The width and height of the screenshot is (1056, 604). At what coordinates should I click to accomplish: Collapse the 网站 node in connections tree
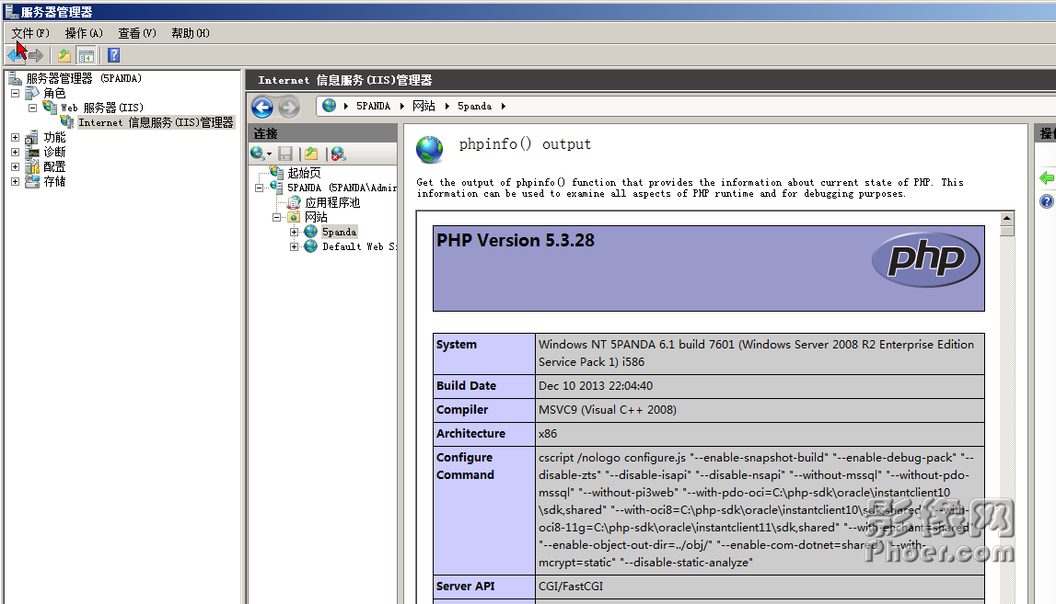(276, 217)
